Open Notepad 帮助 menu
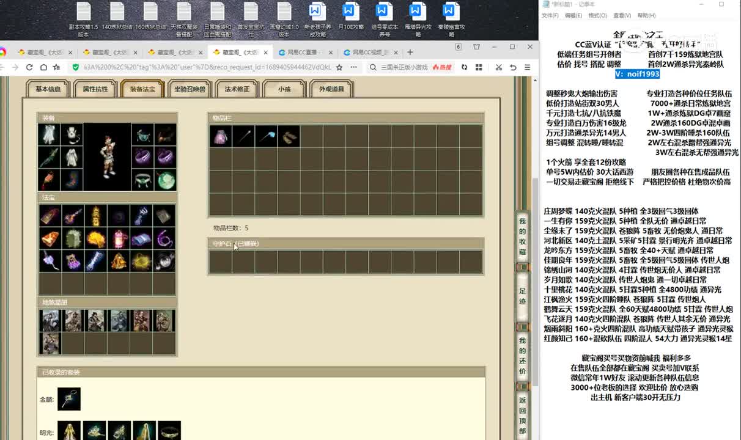The image size is (741, 440). point(646,15)
